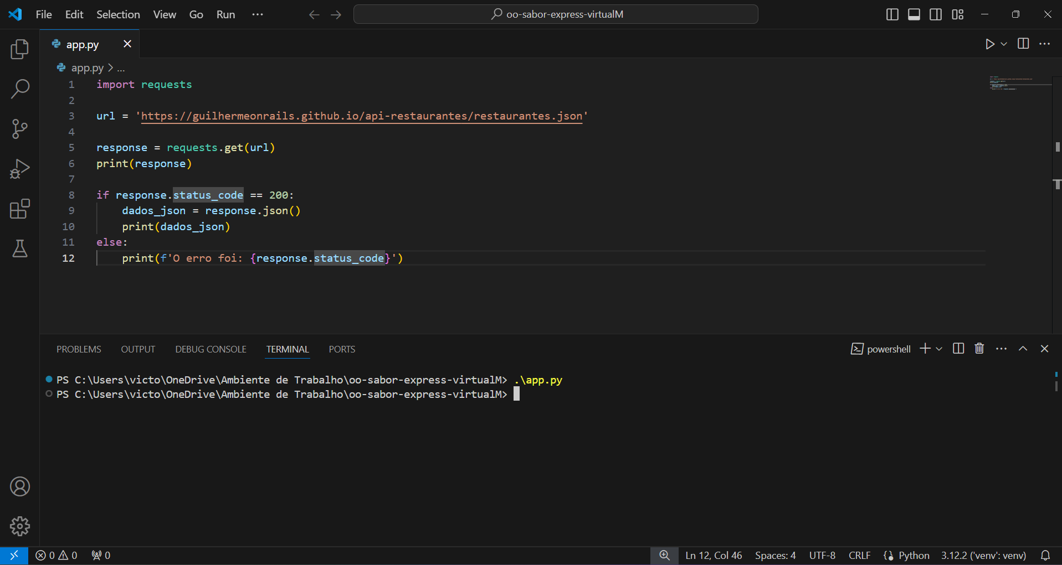Toggle bottom Panel visibility

pos(914,14)
